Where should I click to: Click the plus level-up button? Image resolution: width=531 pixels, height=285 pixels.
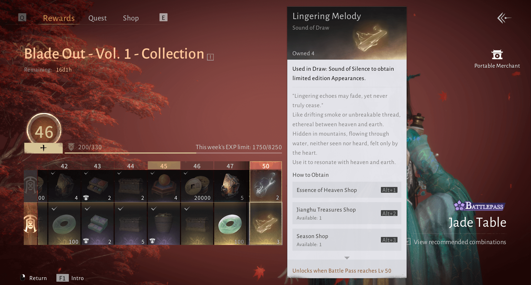(43, 148)
